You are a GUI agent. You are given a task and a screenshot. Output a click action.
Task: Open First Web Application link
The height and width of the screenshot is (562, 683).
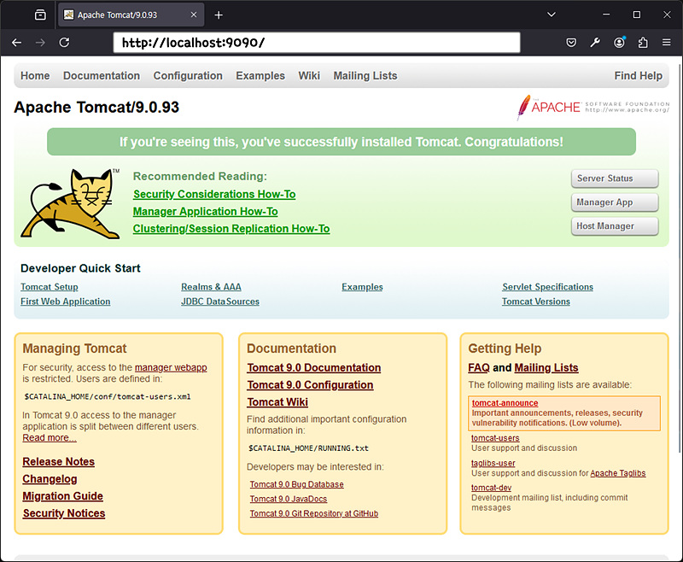(66, 301)
